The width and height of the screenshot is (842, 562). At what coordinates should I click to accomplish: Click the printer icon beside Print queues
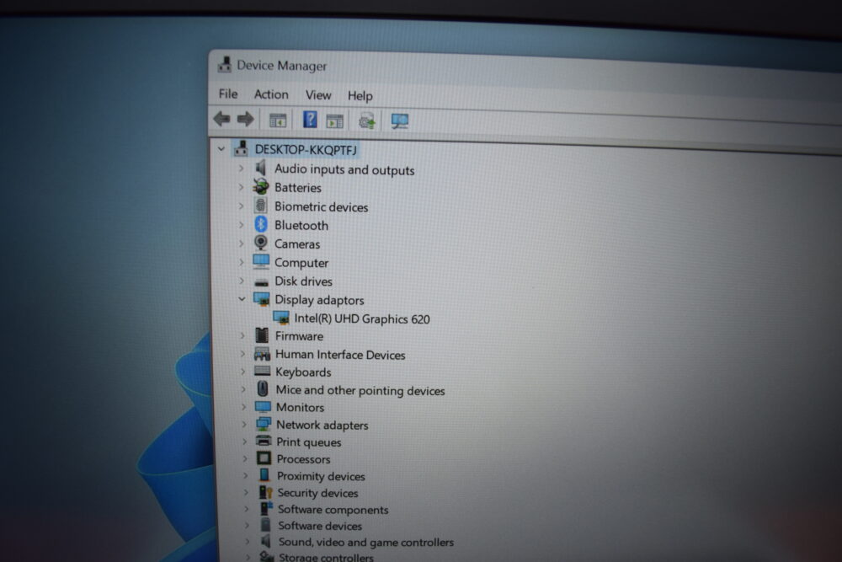pos(264,441)
